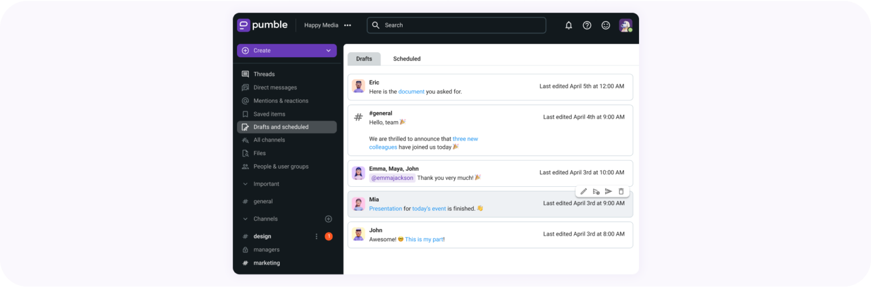
Task: Switch to the Drafts tab
Action: [364, 59]
